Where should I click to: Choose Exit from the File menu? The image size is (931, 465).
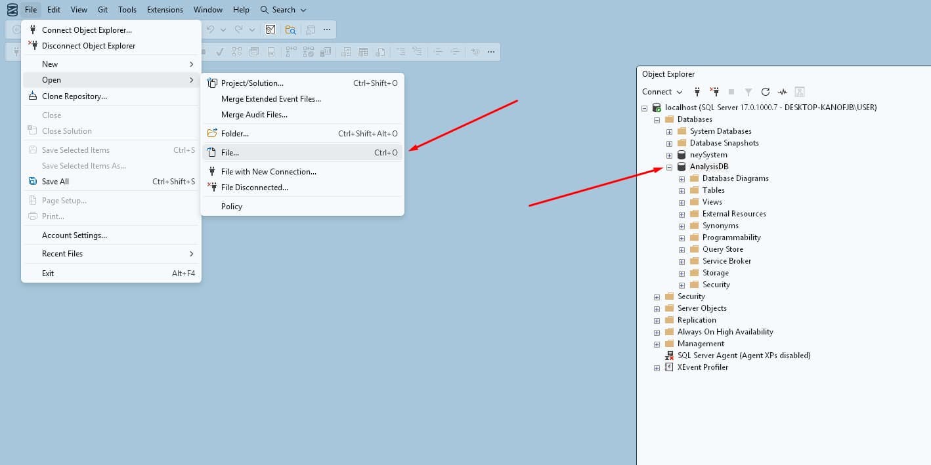point(111,273)
